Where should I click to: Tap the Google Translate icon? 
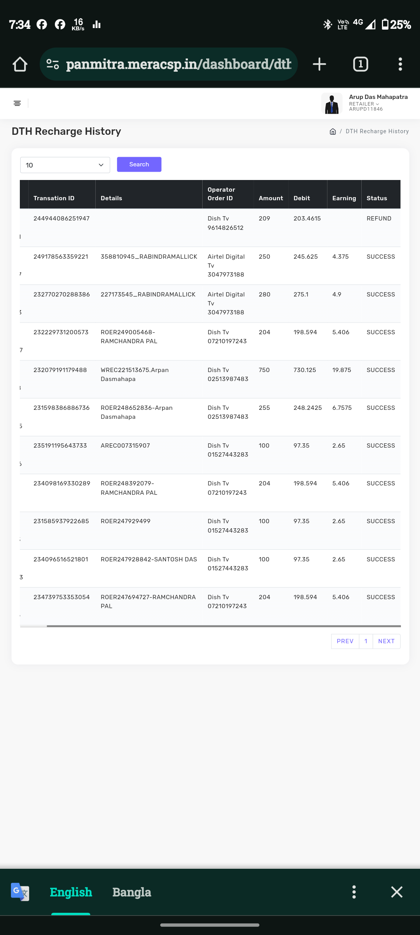click(x=20, y=892)
